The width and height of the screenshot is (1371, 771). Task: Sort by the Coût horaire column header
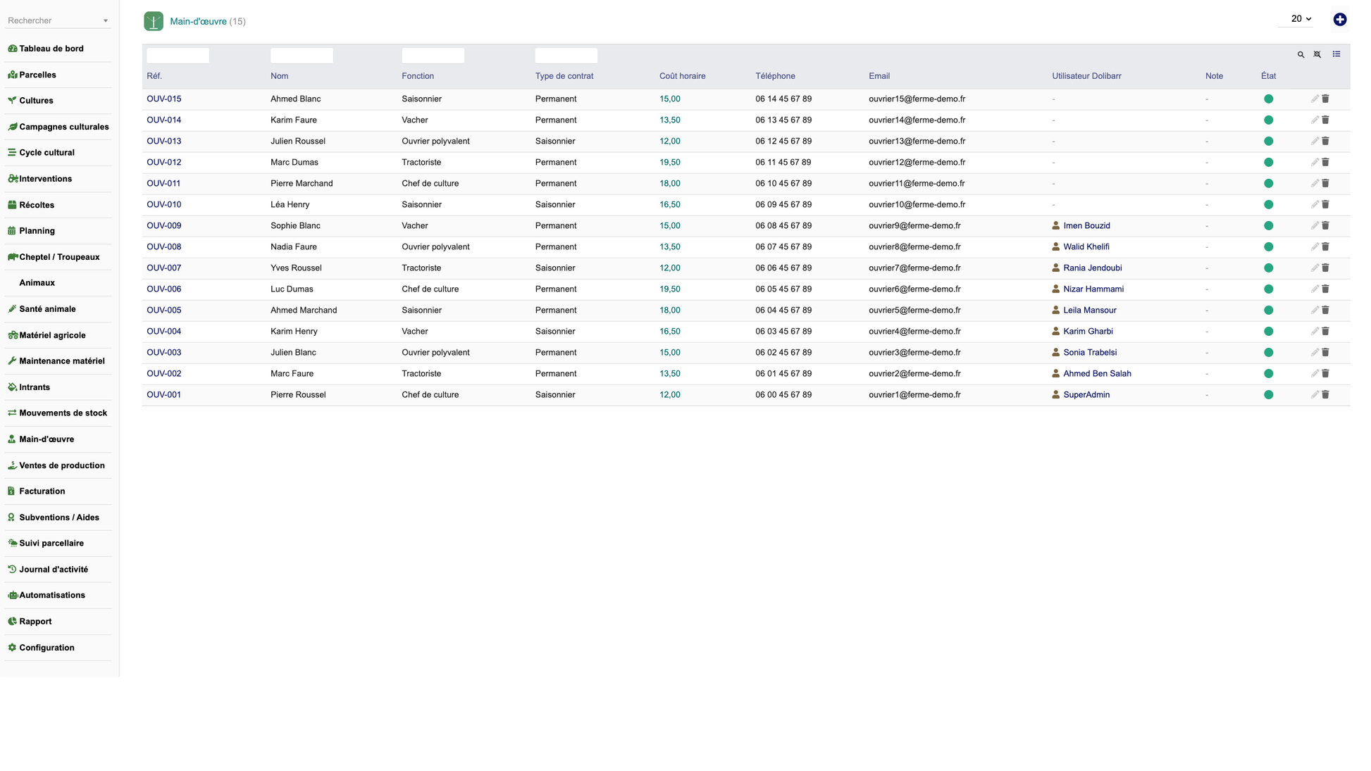[682, 76]
